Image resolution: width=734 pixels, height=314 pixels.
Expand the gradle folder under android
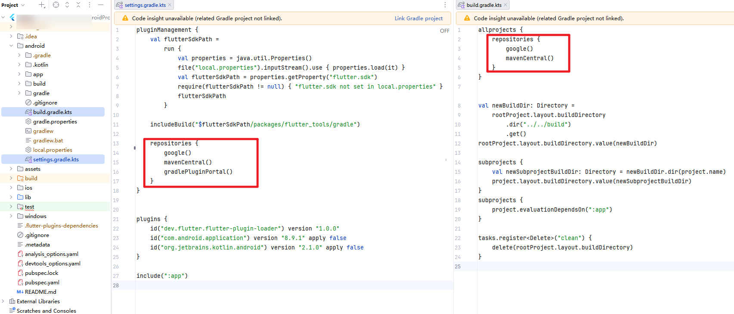click(19, 93)
